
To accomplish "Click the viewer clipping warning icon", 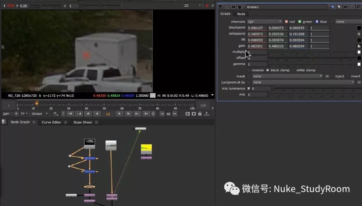I will 207,6.
